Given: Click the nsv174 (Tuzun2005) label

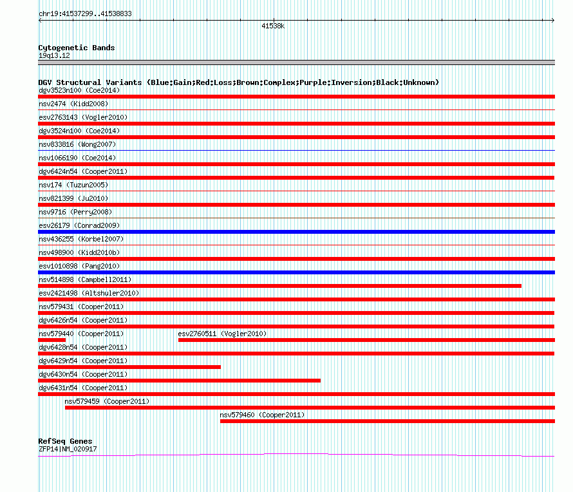Looking at the screenshot, I should coord(73,185).
